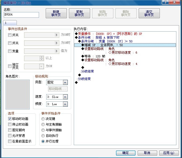The width and height of the screenshot is (182, 158).
Task: Open the 速度 dropdown showing 3: Slow
Action: (x=57, y=97)
